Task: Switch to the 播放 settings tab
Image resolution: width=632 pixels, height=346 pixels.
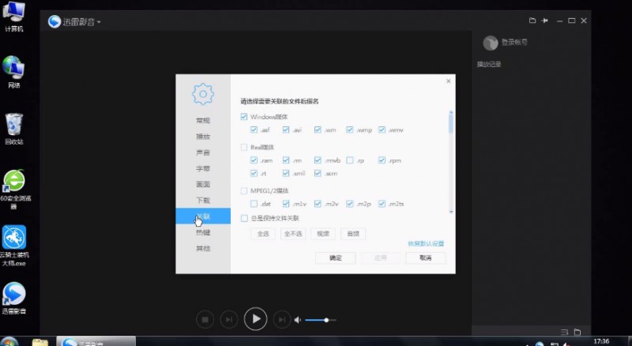Action: pyautogui.click(x=203, y=137)
